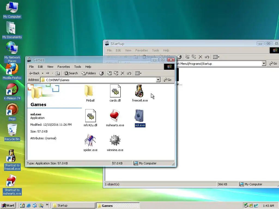Viewport: 279px width, 209px height.
Task: Click the Forward arrow in Games toolbar
Action: 48,73
